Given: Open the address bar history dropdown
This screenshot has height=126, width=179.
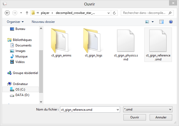Looking at the screenshot, I should tap(109, 13).
